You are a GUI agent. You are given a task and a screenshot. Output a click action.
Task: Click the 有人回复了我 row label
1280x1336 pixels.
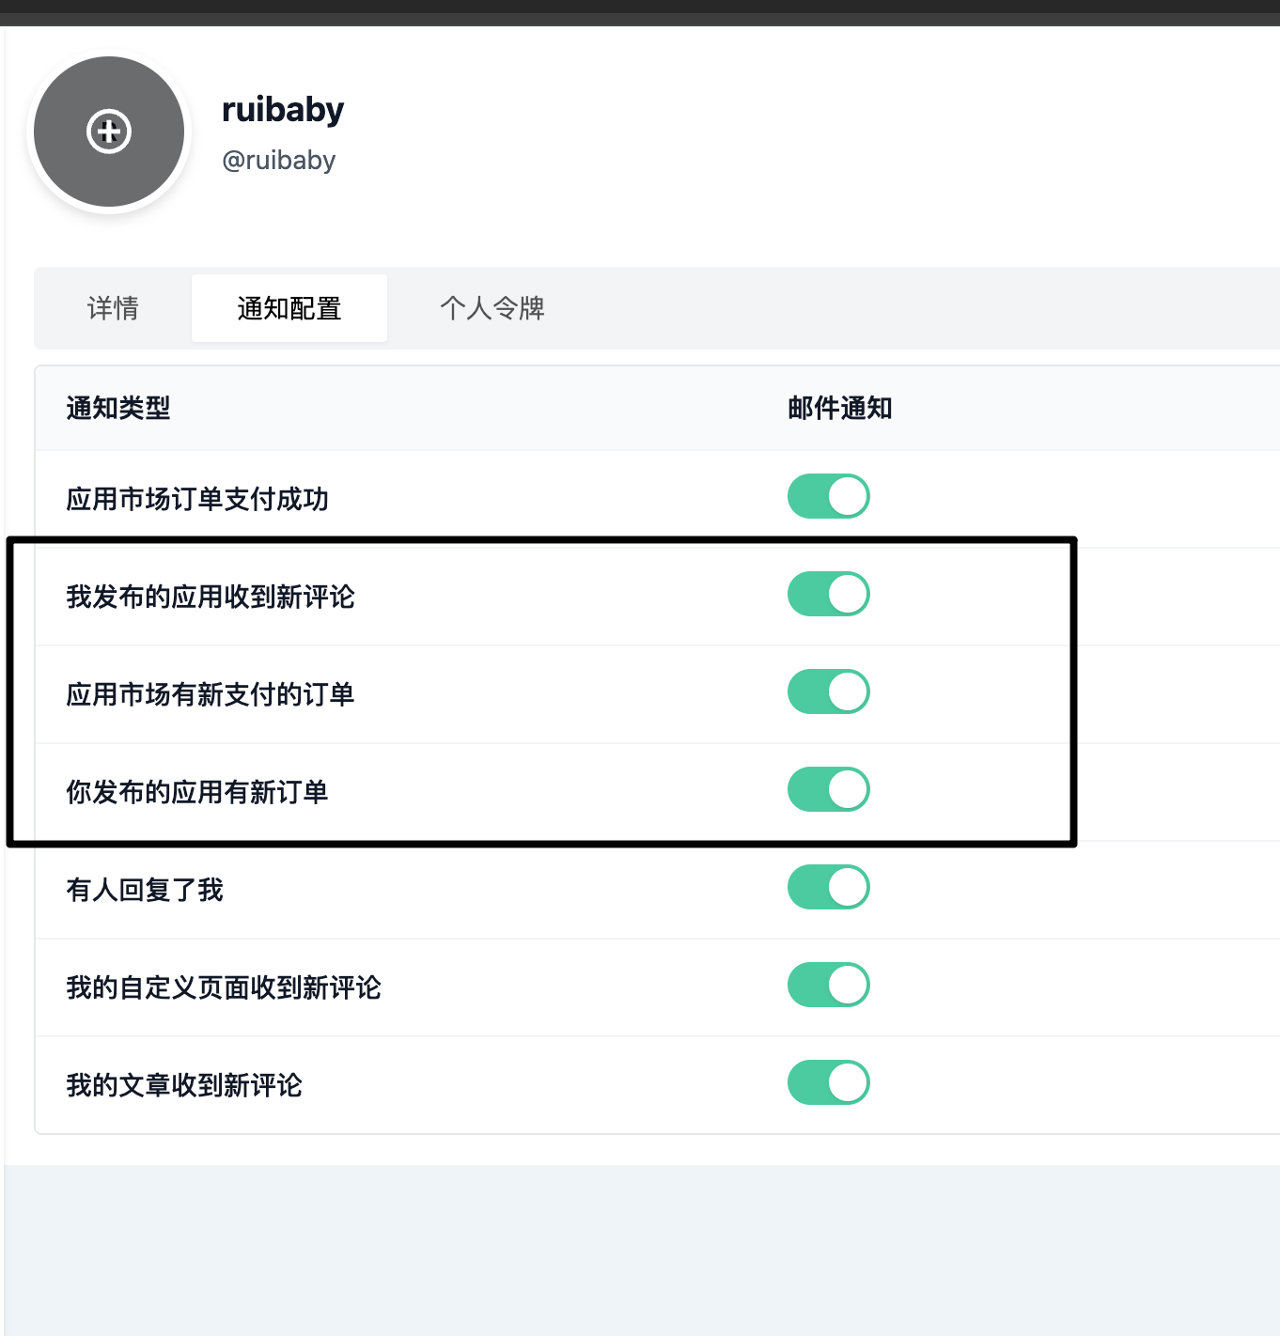coord(145,890)
